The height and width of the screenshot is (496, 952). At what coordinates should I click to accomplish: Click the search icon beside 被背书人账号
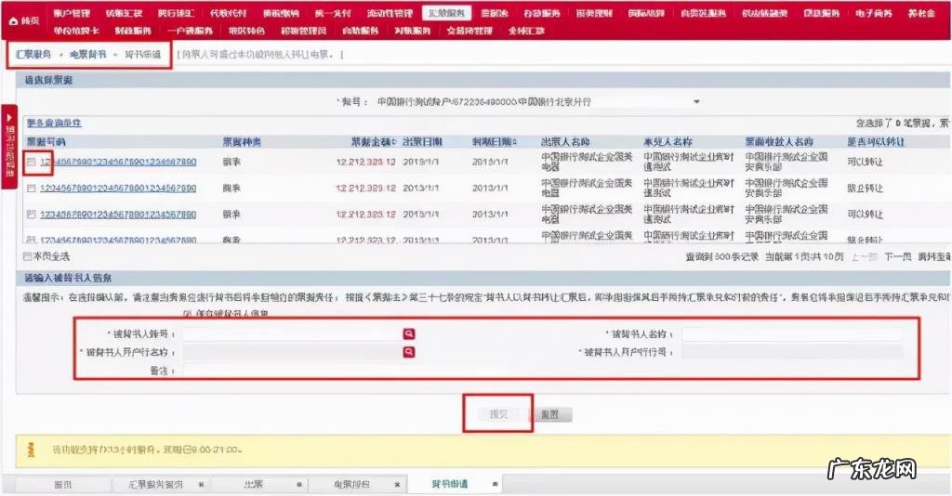click(409, 333)
